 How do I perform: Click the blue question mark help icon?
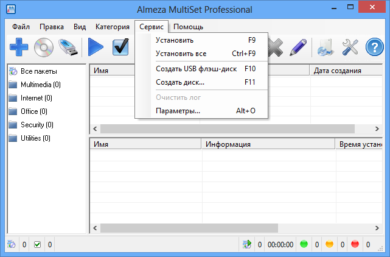point(375,47)
